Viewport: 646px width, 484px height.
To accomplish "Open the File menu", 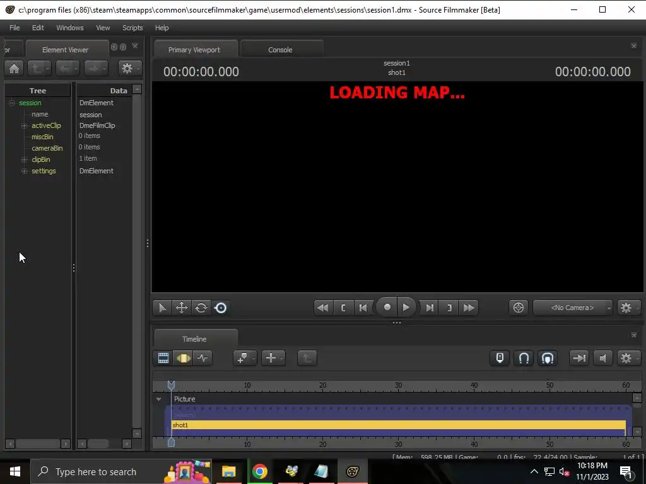I will (15, 28).
